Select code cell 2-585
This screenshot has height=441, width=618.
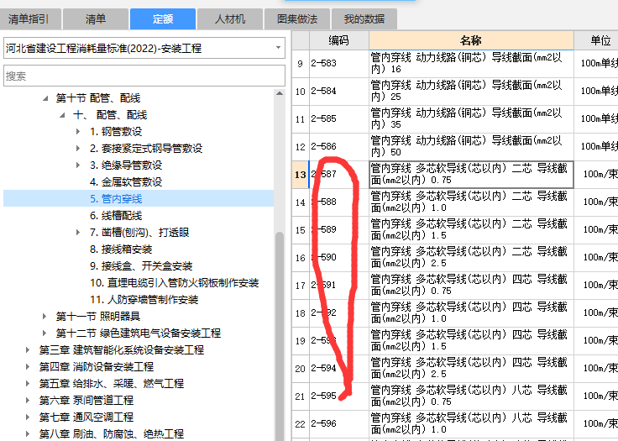point(339,118)
